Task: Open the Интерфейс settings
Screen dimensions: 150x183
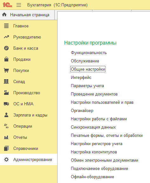Action: click(x=81, y=77)
